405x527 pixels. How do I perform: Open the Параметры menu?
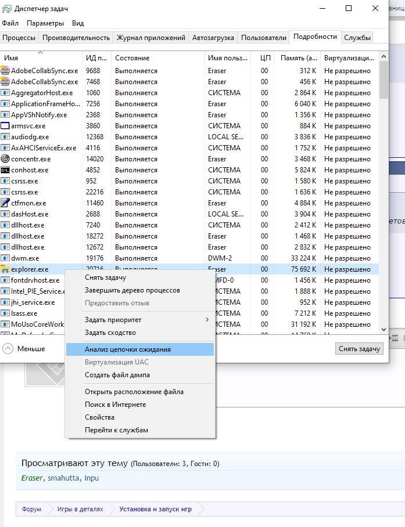tap(45, 23)
